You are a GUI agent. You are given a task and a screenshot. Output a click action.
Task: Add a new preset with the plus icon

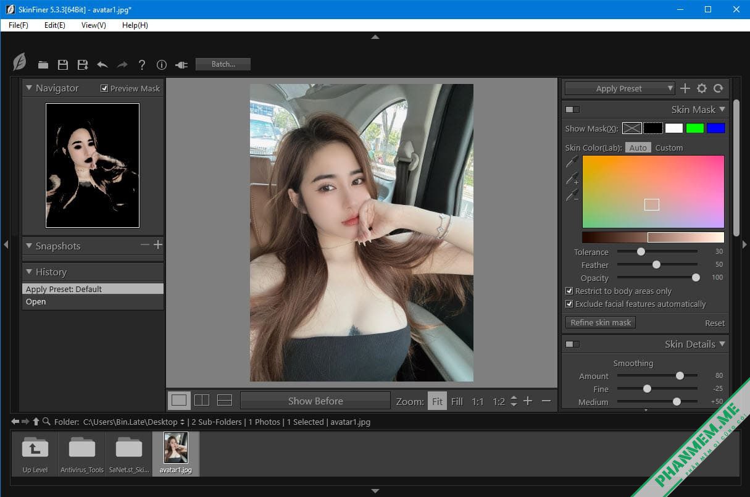685,88
